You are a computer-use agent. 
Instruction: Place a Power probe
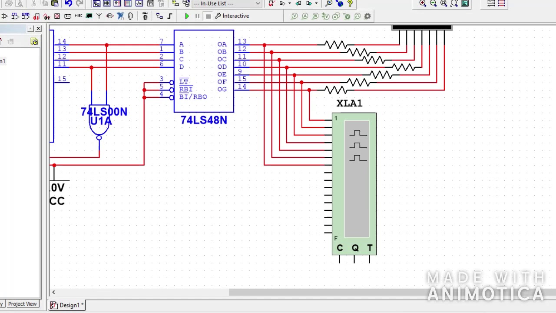coord(315,16)
